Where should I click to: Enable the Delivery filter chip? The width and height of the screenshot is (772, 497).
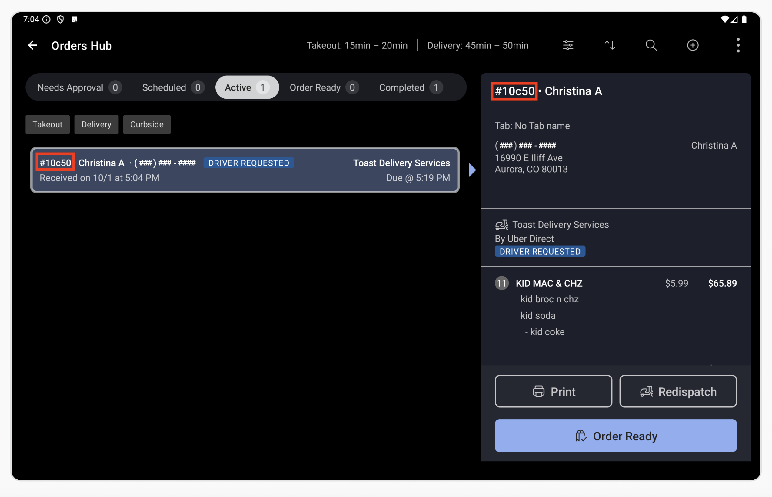[96, 125]
